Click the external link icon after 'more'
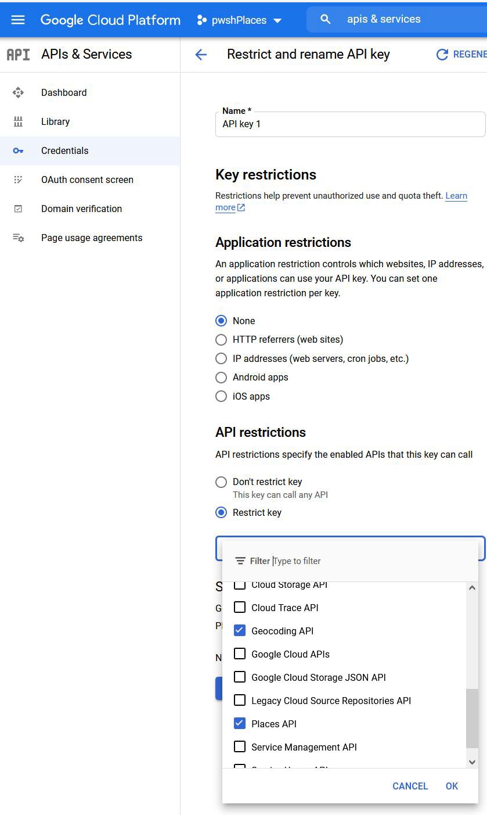The height and width of the screenshot is (815, 487). 241,207
